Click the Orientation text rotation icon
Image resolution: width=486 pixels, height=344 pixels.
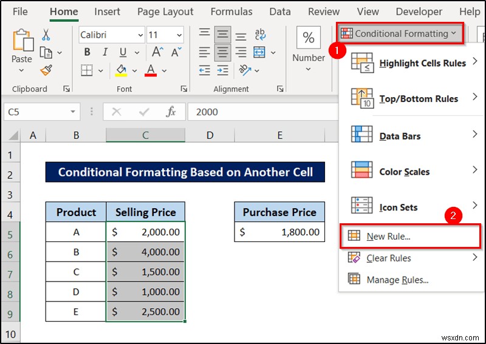[245, 70]
